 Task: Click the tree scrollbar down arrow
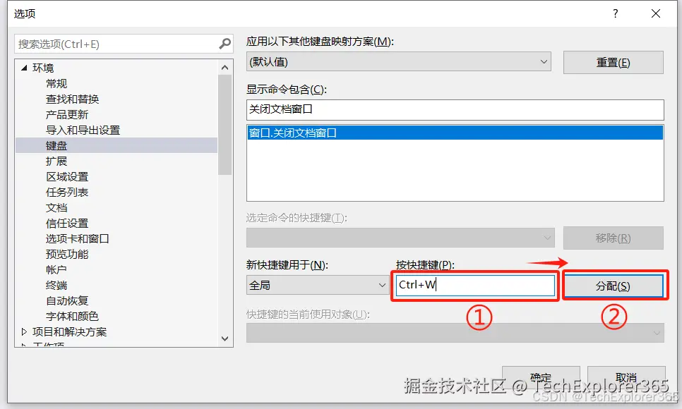click(225, 338)
